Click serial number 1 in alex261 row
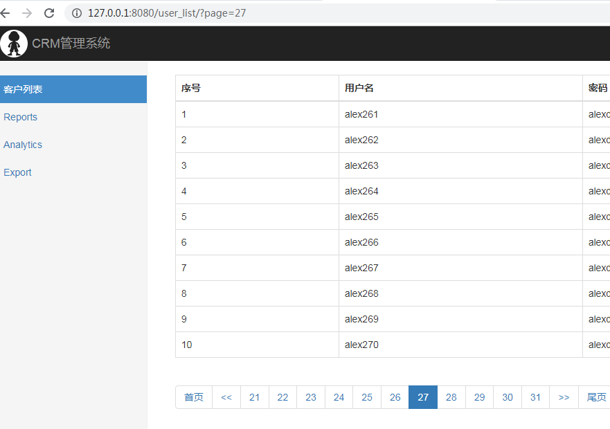The width and height of the screenshot is (610, 429). [x=183, y=114]
